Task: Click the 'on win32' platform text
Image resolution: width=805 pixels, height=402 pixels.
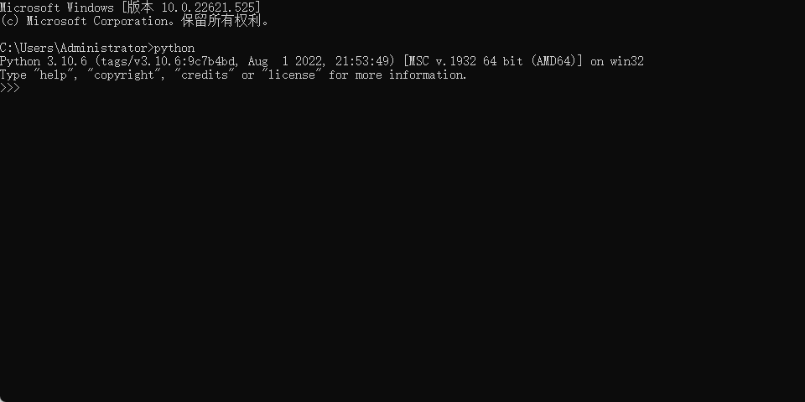Action: 616,61
